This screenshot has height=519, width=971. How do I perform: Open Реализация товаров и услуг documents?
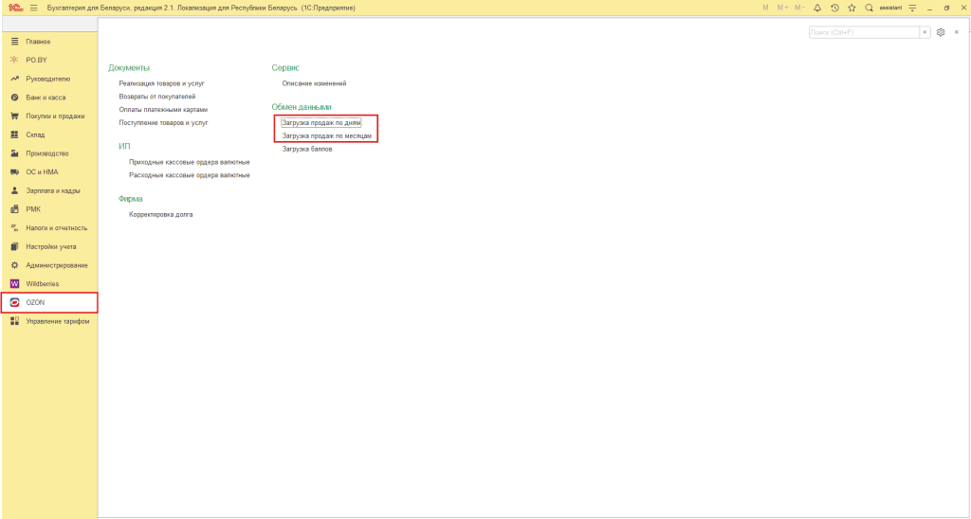pyautogui.click(x=161, y=83)
